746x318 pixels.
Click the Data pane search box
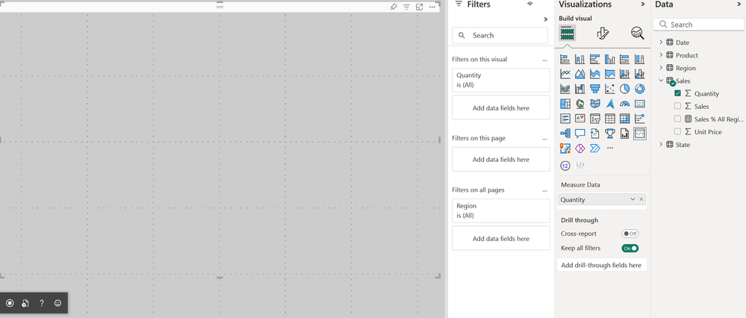coord(700,25)
